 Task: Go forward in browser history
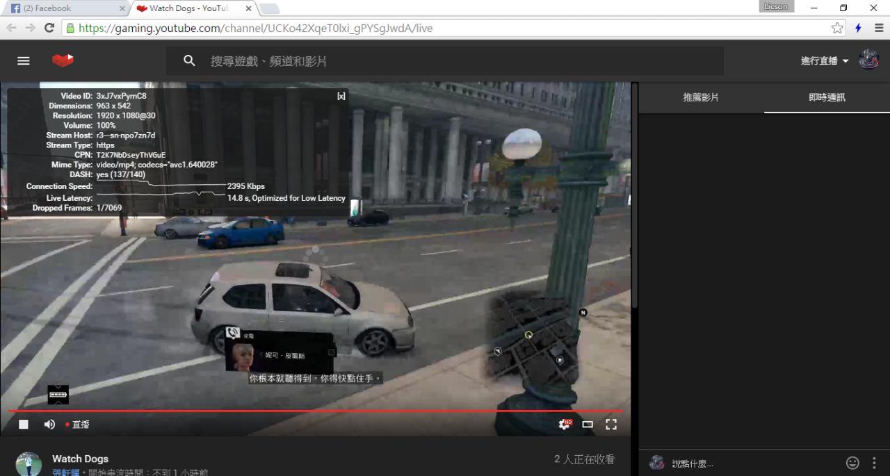coord(30,28)
